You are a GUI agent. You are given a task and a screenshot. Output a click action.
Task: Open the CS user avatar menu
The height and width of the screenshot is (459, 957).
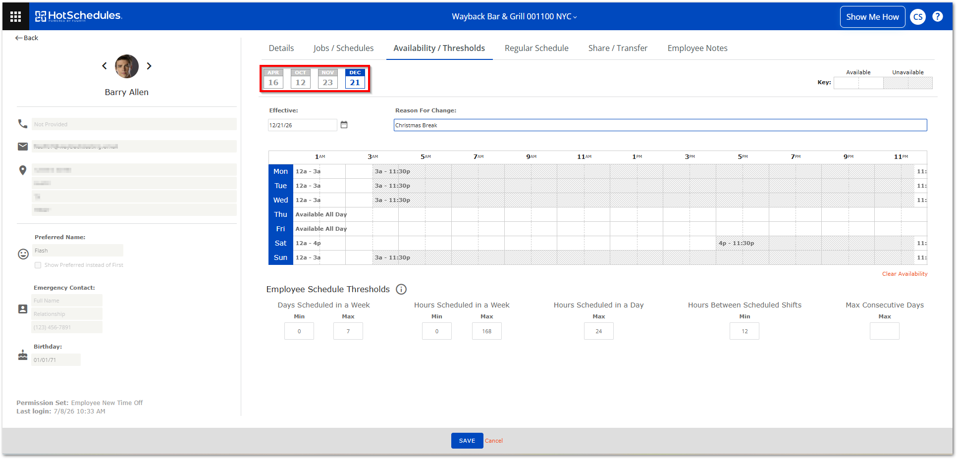[917, 17]
